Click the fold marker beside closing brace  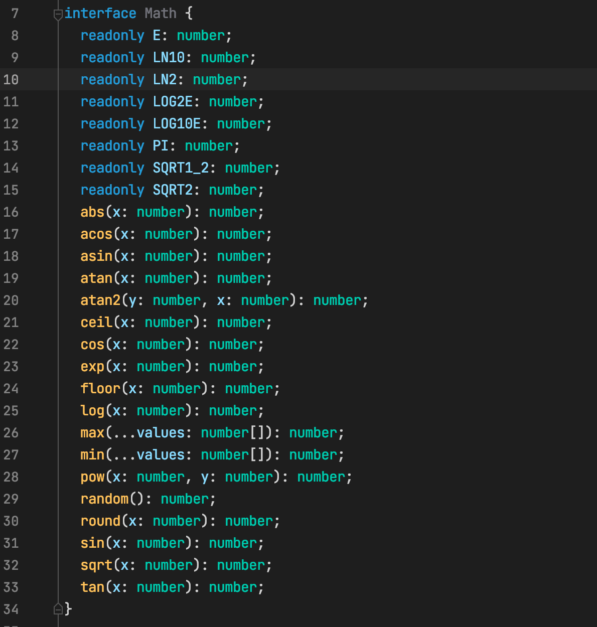[57, 609]
